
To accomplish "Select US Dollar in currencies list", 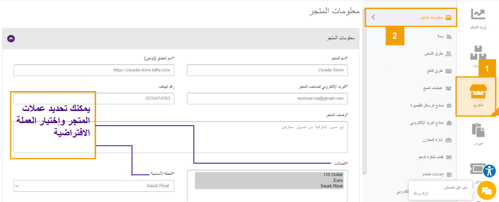I will (269, 175).
